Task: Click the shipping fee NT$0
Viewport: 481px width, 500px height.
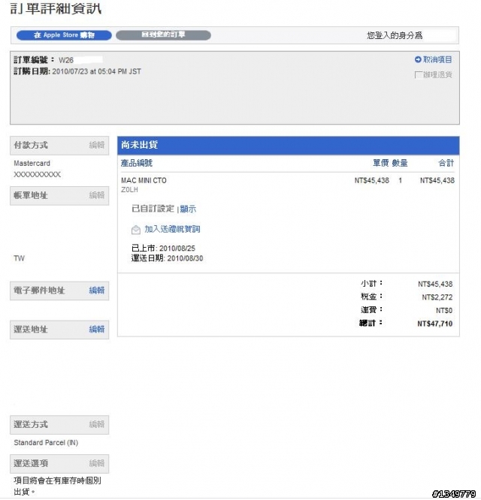Action: point(444,311)
